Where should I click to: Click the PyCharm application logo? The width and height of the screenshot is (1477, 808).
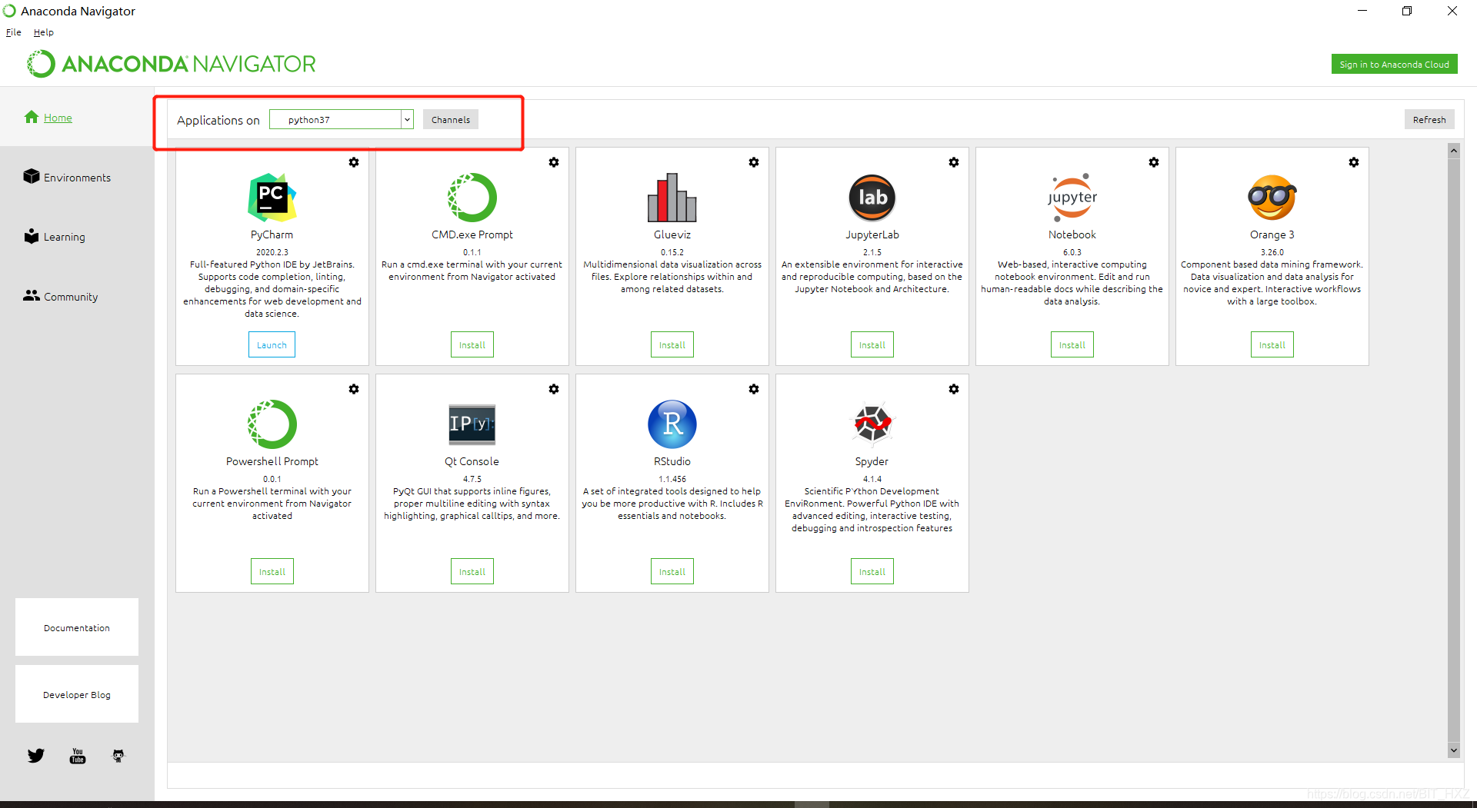pyautogui.click(x=272, y=198)
